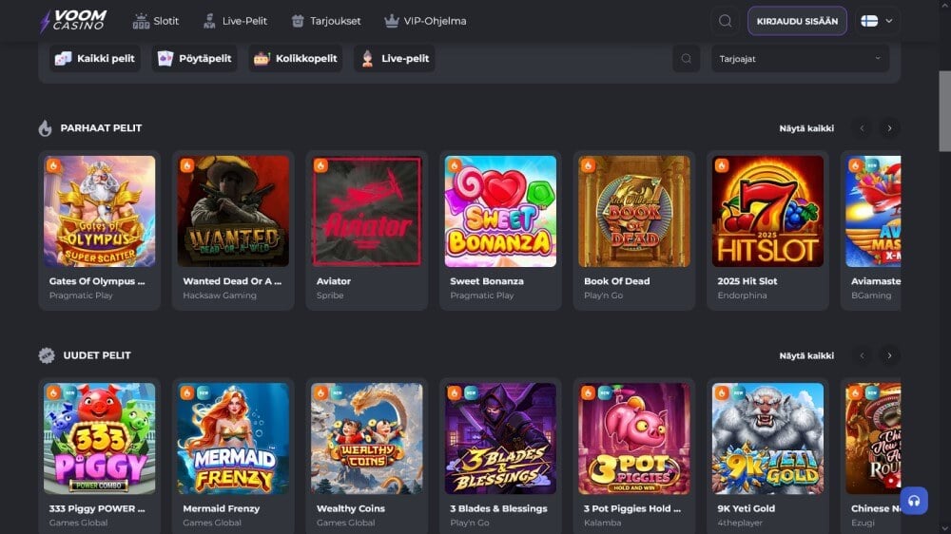The image size is (951, 534).
Task: Open the Sweet Bonanza thumbnail
Action: coord(500,211)
